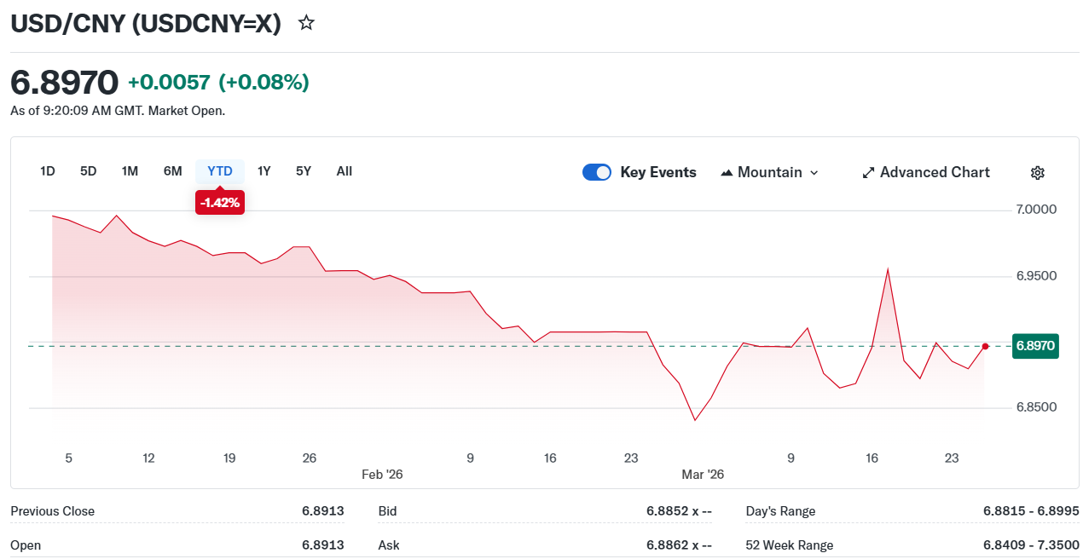The image size is (1083, 559).
Task: Click the chart peak near March 16
Action: (888, 269)
